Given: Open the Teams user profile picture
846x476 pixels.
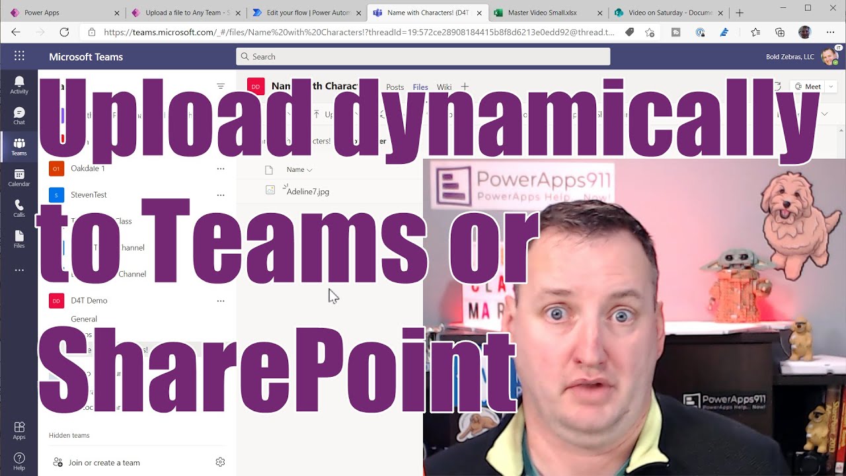Looking at the screenshot, I should tap(829, 56).
